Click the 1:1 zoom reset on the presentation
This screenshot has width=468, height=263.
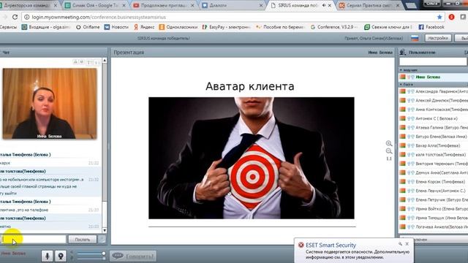click(x=389, y=159)
